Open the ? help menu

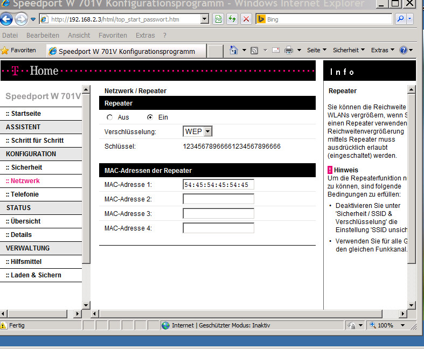(165, 36)
